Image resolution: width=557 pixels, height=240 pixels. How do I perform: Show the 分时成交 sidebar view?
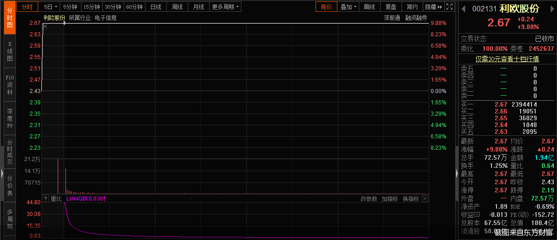click(10, 152)
